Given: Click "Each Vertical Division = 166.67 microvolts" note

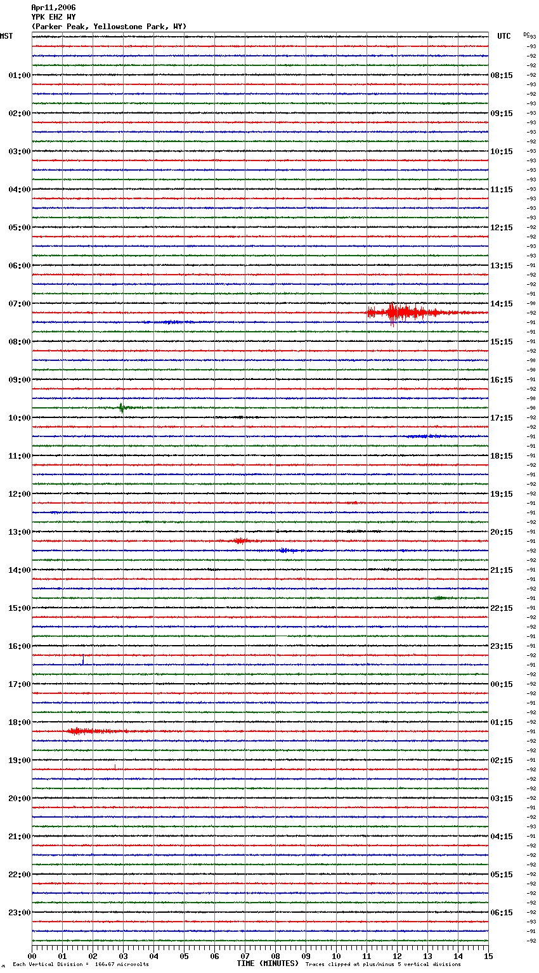Looking at the screenshot, I should (81, 965).
